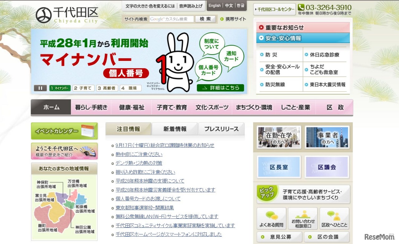Open the 携帯サイト link
The height and width of the screenshot is (244, 399).
point(233,19)
